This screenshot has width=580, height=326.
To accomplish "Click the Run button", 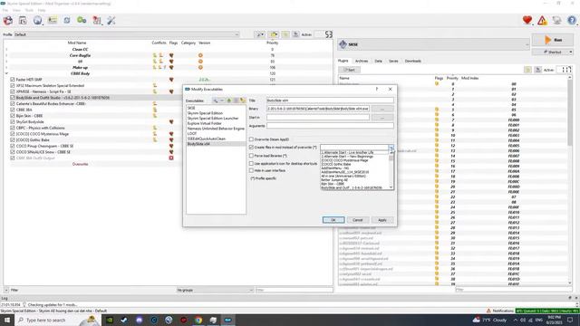I will pyautogui.click(x=554, y=40).
